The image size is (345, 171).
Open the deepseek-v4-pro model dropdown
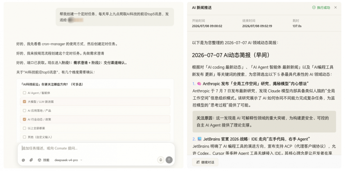(68, 160)
